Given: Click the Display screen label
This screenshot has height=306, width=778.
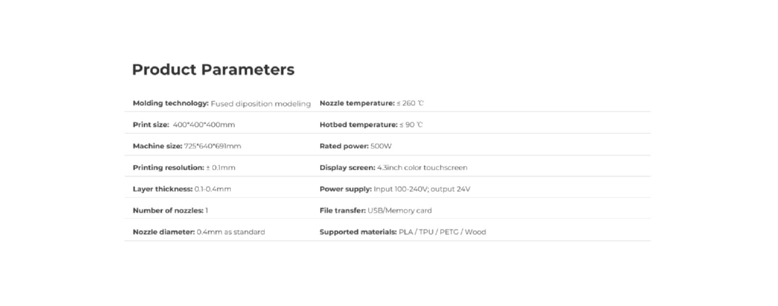Looking at the screenshot, I should coord(347,168).
